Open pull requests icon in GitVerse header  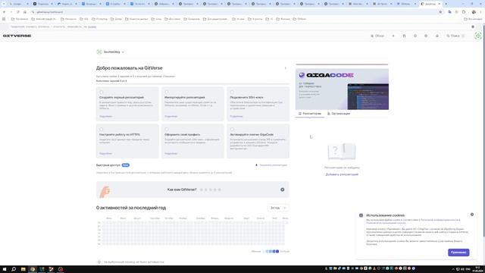pos(404,36)
